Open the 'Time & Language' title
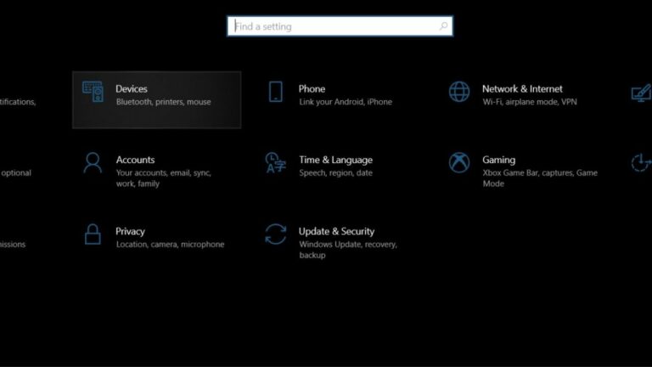Viewport: 652px width, 367px height. click(335, 160)
